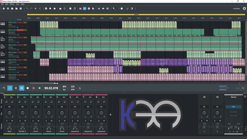Arm REC on mixer channel 7
This screenshot has height=139, width=247.
pos(90,97)
